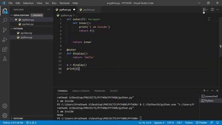Select python.py in Open Editors list
This screenshot has width=222, height=125.
(x=32, y=20)
